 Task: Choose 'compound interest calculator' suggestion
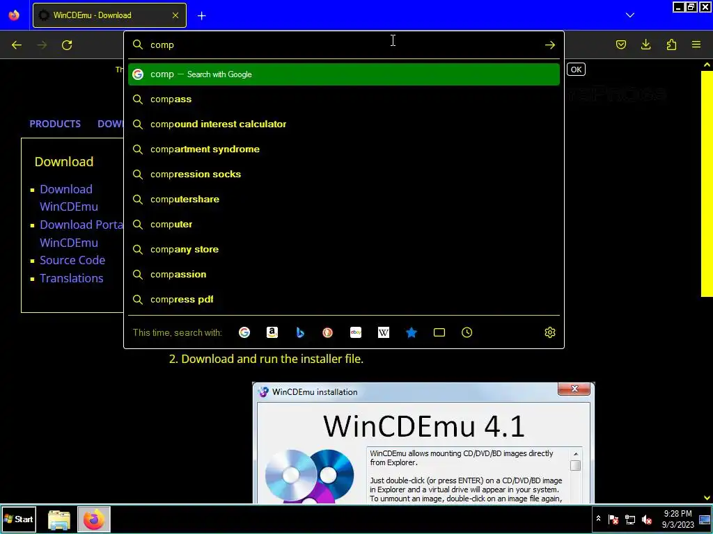click(x=344, y=124)
